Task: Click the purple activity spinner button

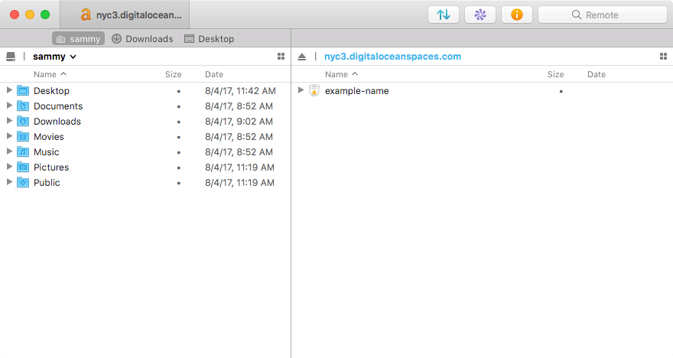Action: 480,15
